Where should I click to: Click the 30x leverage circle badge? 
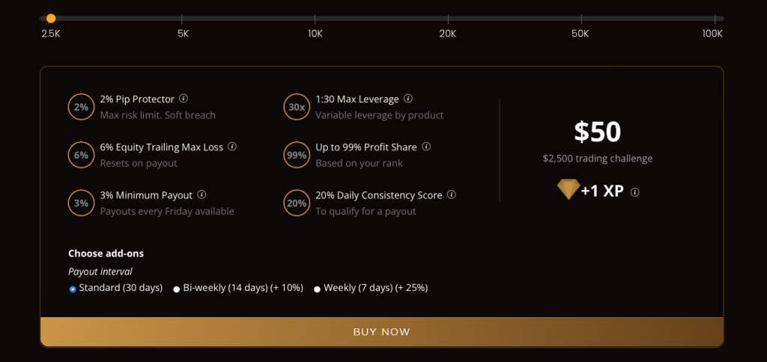pyautogui.click(x=297, y=107)
